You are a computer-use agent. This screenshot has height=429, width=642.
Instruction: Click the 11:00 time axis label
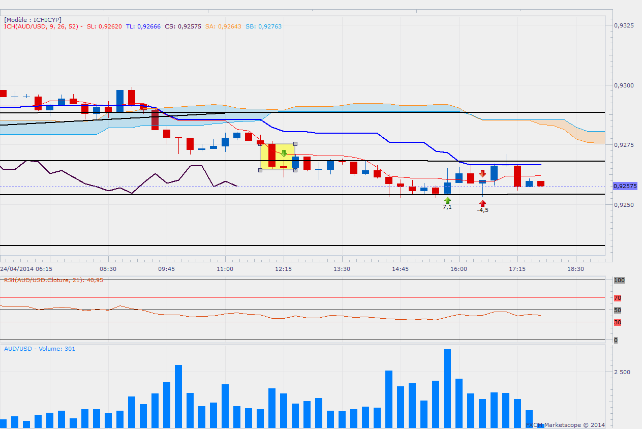[x=225, y=268]
